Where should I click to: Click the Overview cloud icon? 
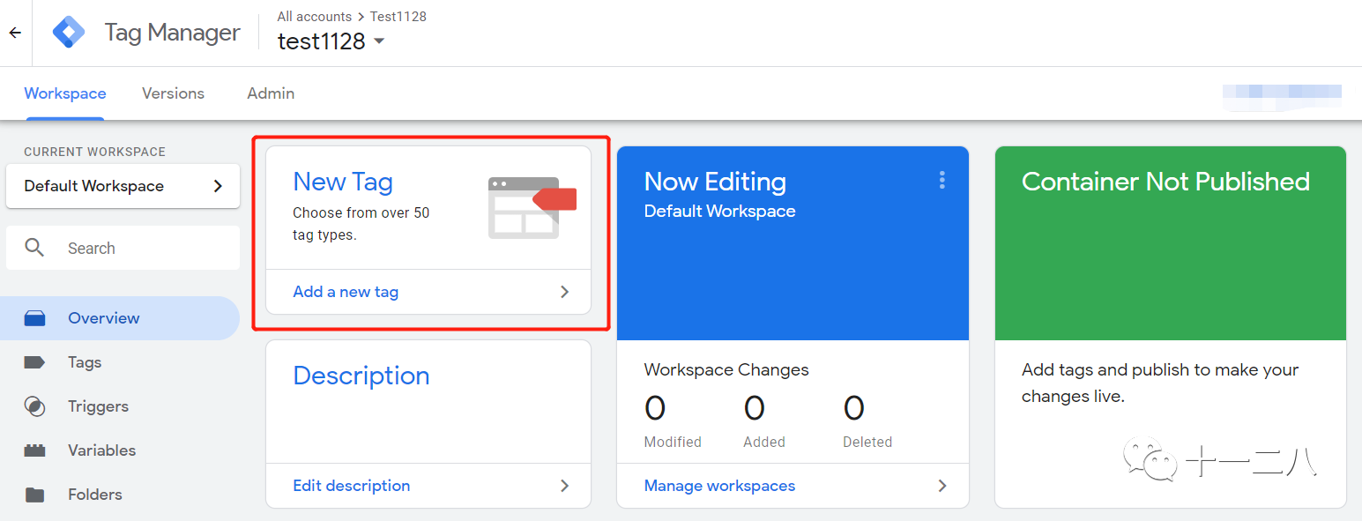coord(35,317)
